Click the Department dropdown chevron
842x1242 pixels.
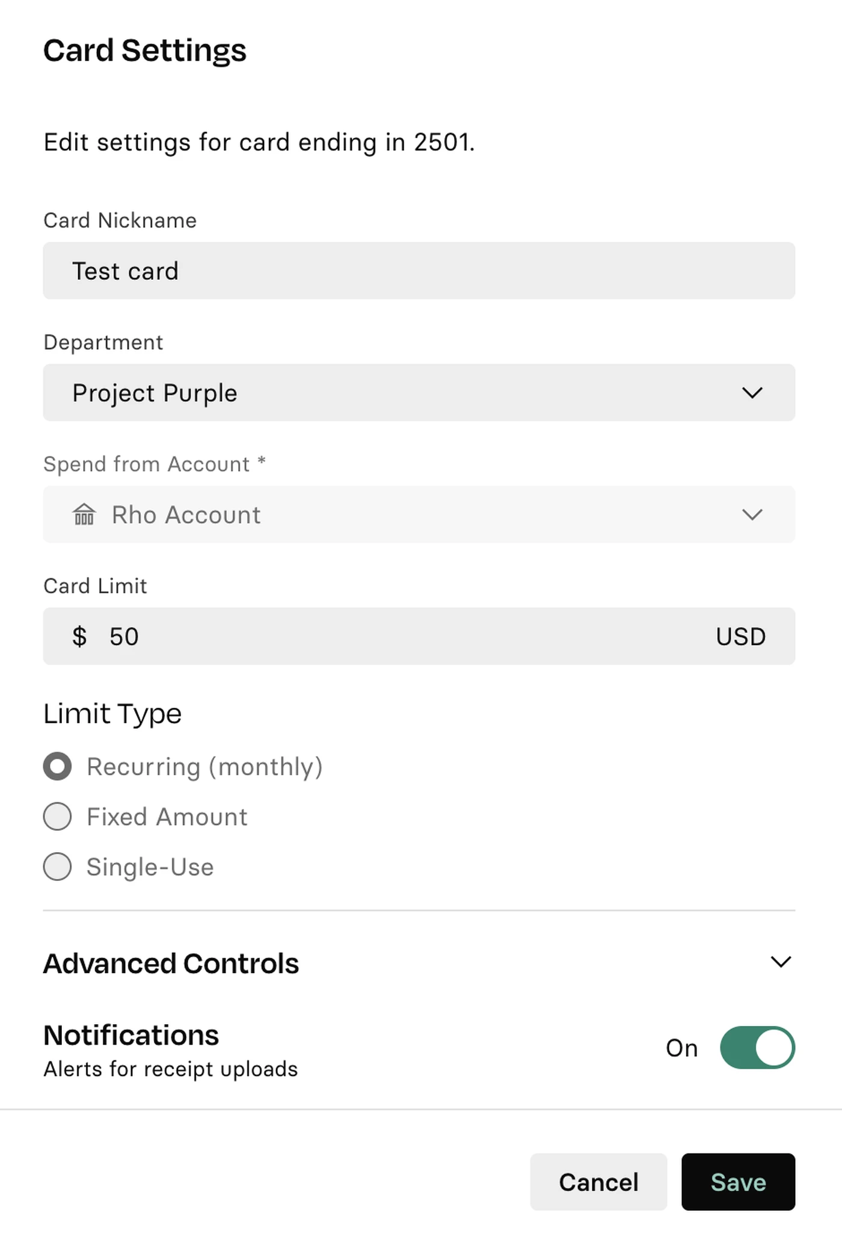[x=752, y=393]
